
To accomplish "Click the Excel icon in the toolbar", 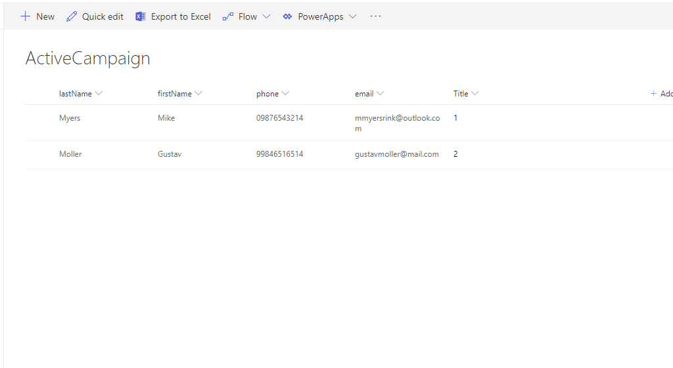I will click(141, 16).
